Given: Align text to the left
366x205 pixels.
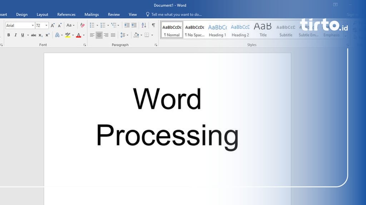Looking at the screenshot, I should coord(92,35).
